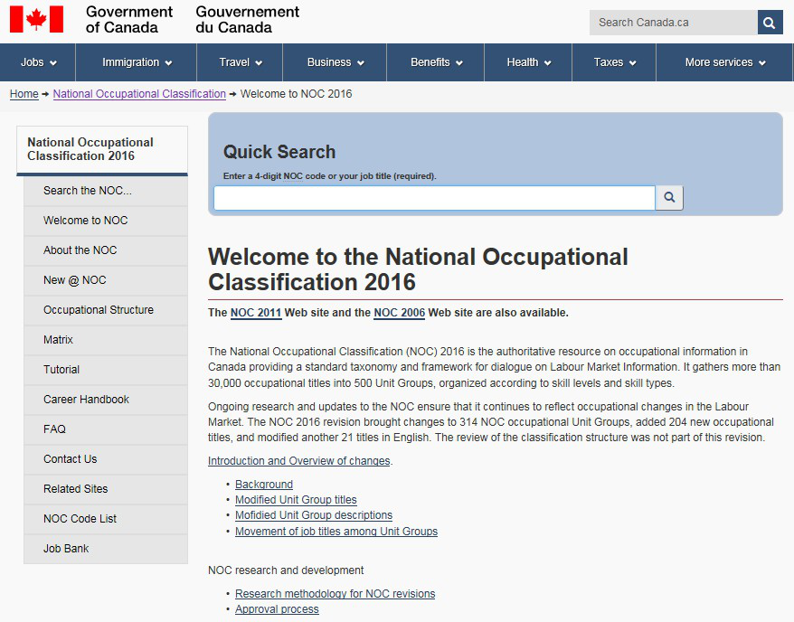Viewport: 794px width, 622px height.
Task: Open Matrix sidebar item
Action: [105, 340]
